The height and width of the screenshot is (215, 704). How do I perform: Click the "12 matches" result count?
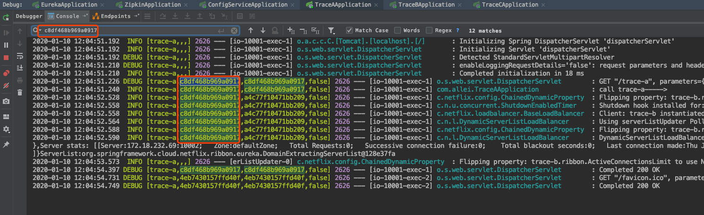coord(485,30)
